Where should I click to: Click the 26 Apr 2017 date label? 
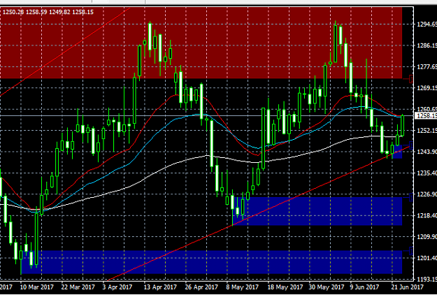point(201,287)
